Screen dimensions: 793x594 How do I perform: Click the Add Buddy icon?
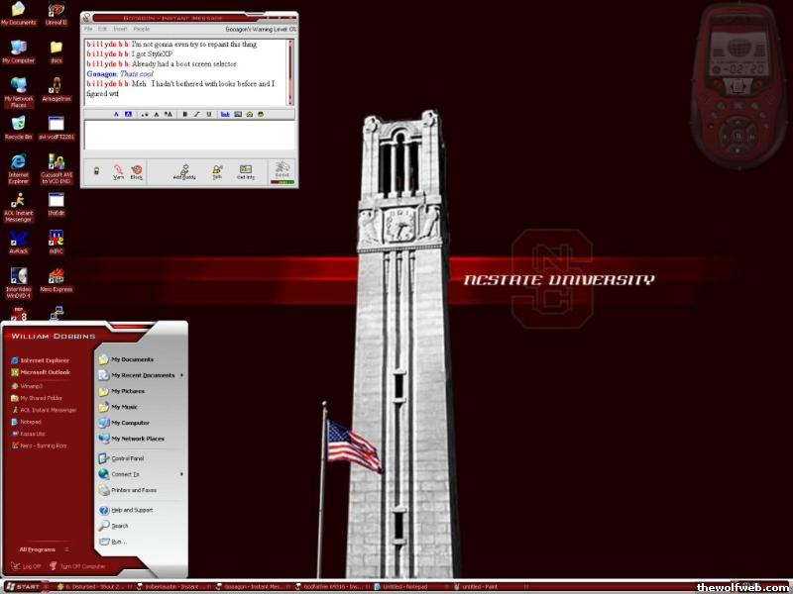[184, 170]
